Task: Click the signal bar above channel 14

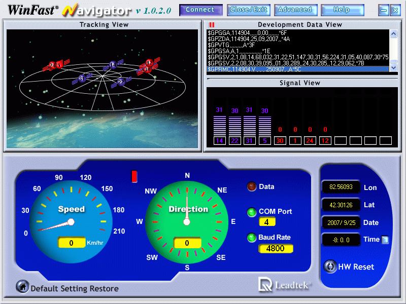Action: point(220,125)
